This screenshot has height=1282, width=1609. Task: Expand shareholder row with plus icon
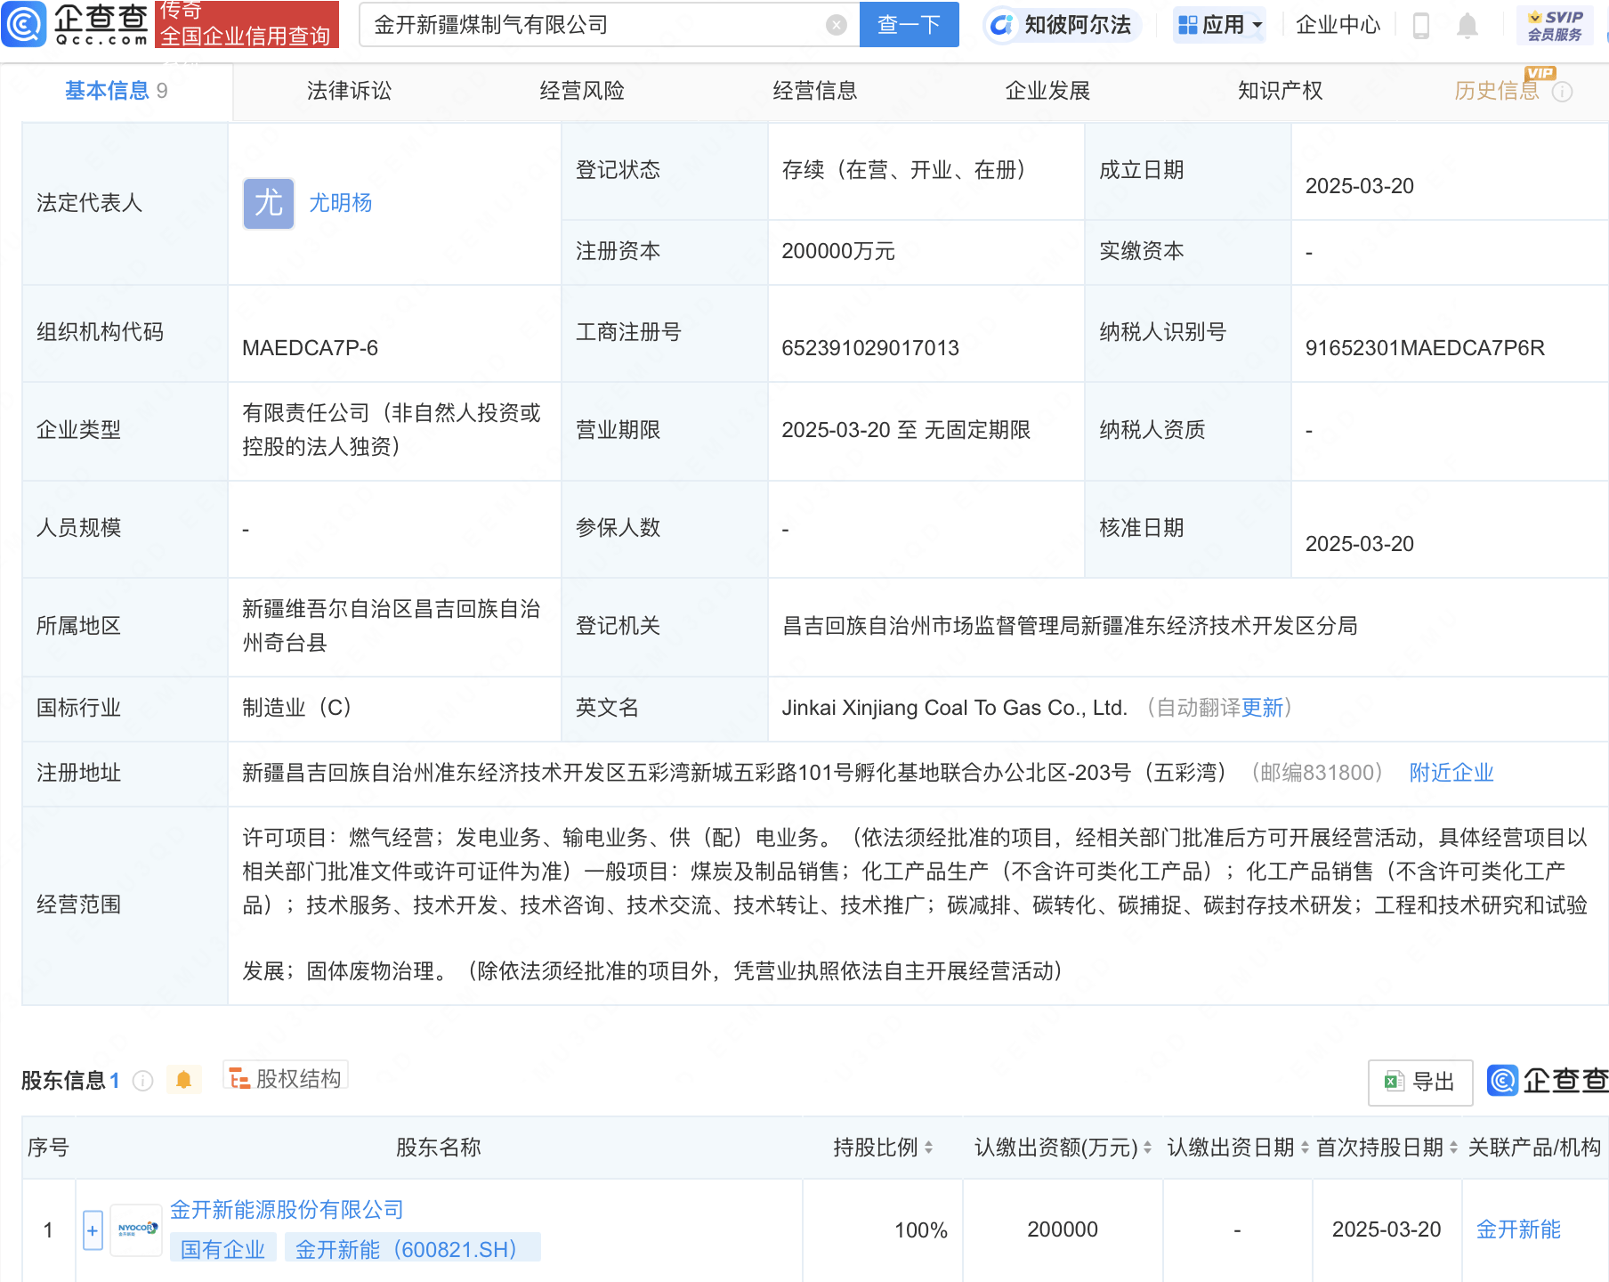[93, 1230]
